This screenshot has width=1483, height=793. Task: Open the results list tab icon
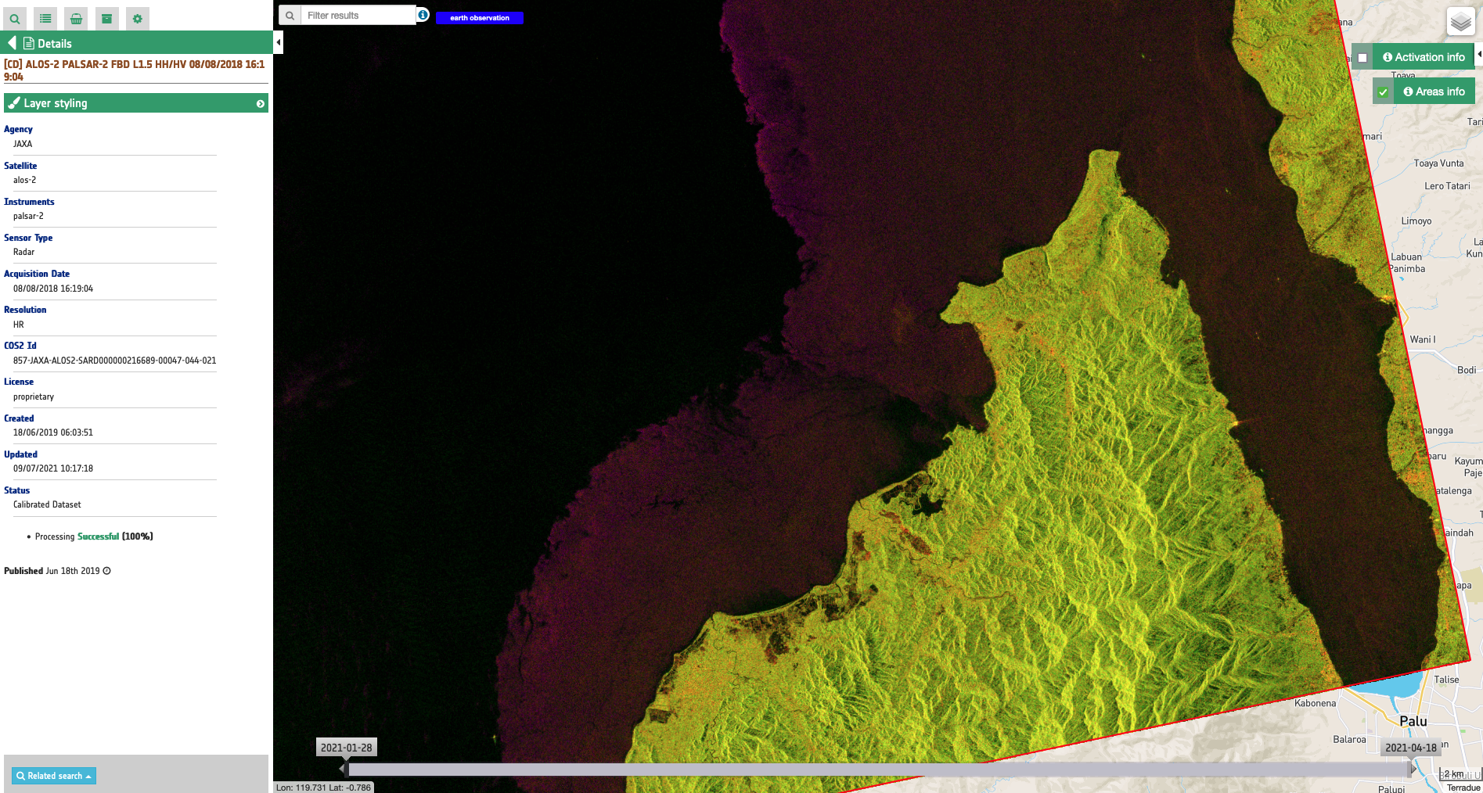[45, 19]
